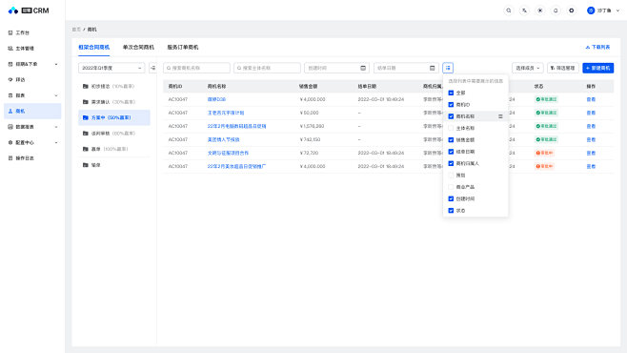Select 赢单 (100%赢率) stage folder
This screenshot has width=627, height=353.
pos(114,149)
